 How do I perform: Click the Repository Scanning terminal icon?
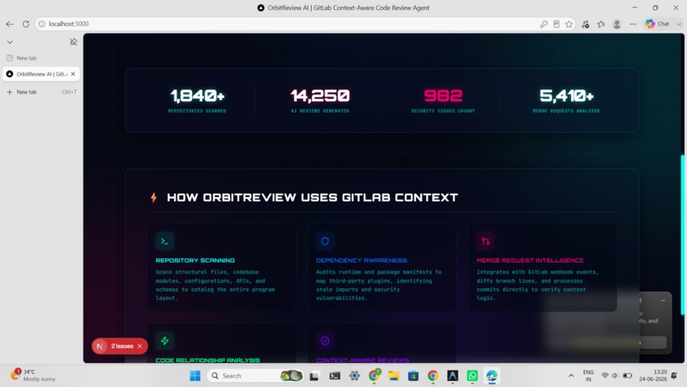coord(165,241)
